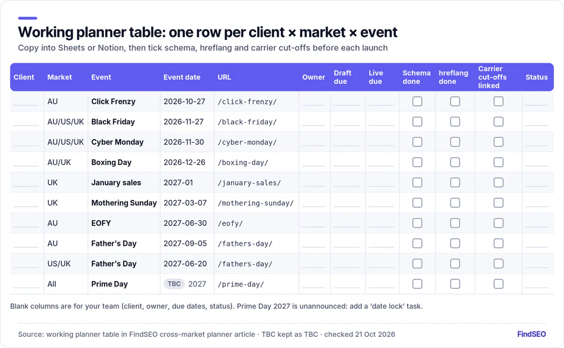Click the 2026-10-27 event date

(x=184, y=102)
